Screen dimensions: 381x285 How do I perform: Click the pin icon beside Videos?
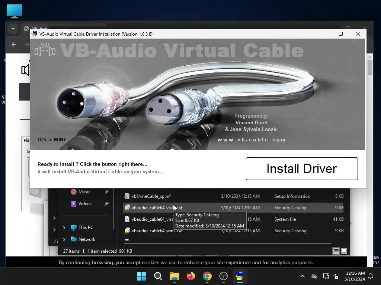click(x=106, y=204)
